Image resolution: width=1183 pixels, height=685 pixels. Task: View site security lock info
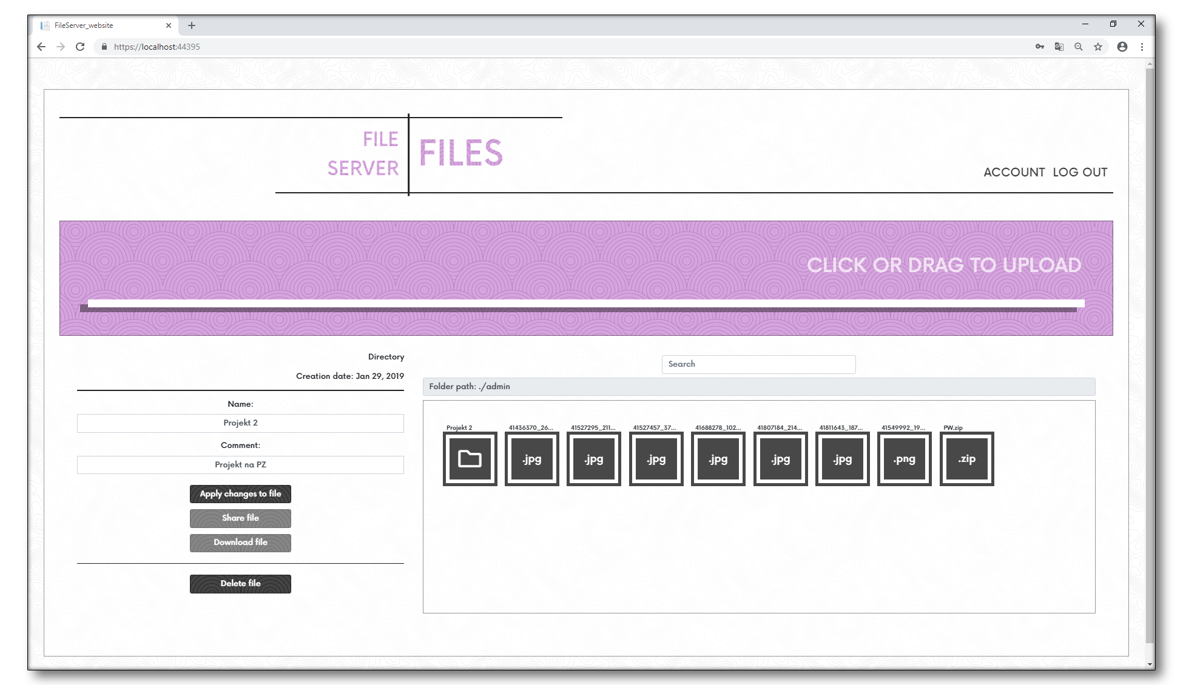pyautogui.click(x=104, y=47)
